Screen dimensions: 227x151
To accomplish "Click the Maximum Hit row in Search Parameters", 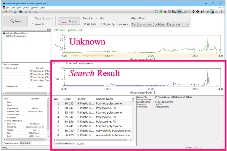I will tap(26, 86).
